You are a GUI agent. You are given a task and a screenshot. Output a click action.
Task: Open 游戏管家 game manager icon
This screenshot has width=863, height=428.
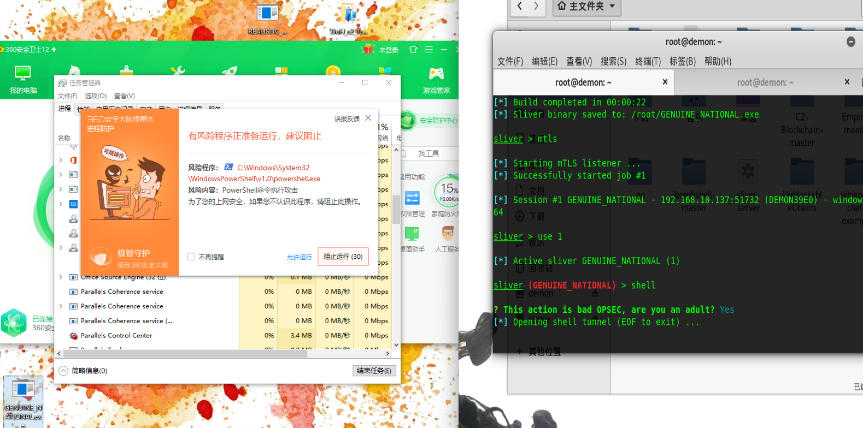pos(436,80)
